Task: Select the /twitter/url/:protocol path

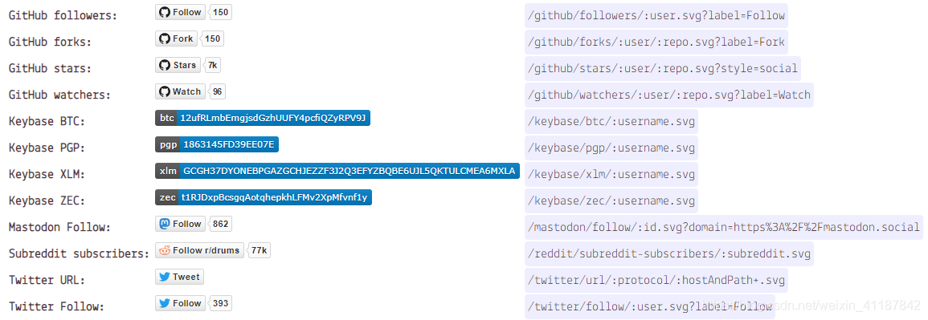Action: 657,281
